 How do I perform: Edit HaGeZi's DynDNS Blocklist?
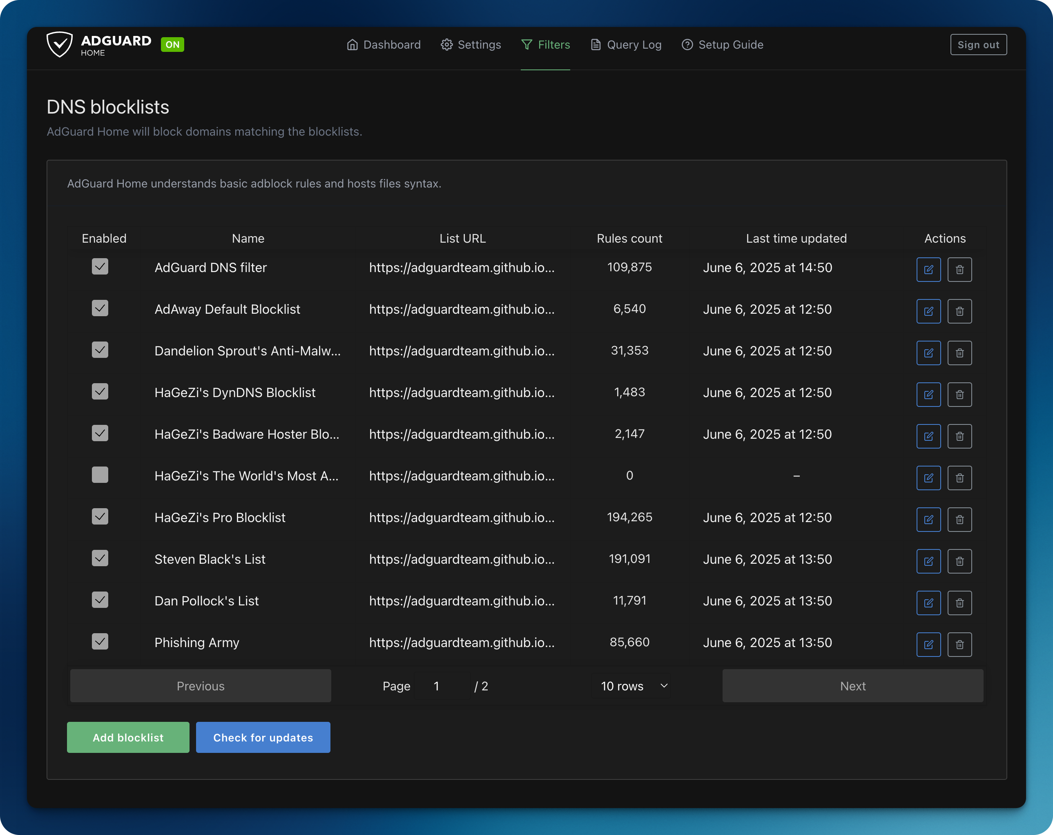[x=928, y=395]
